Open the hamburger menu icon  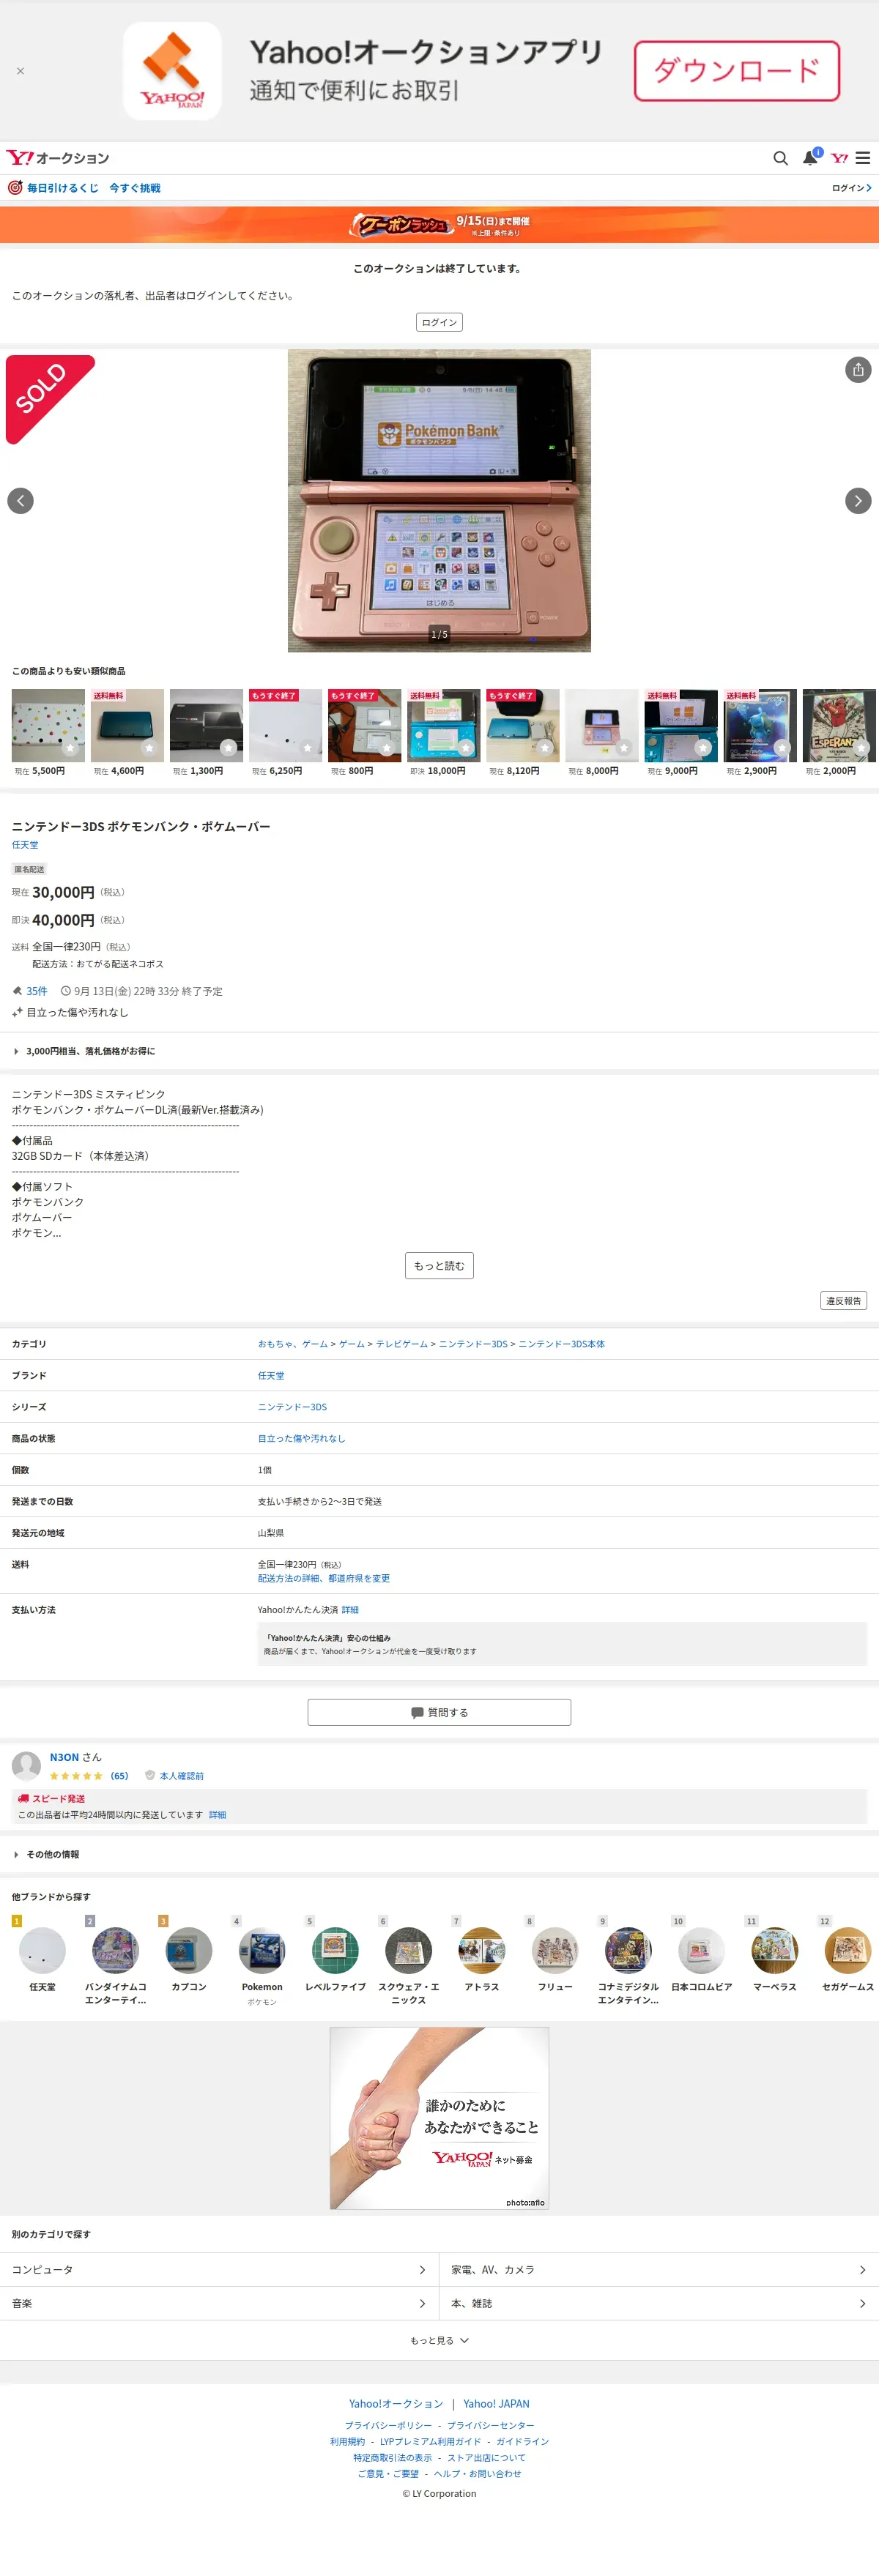click(863, 158)
